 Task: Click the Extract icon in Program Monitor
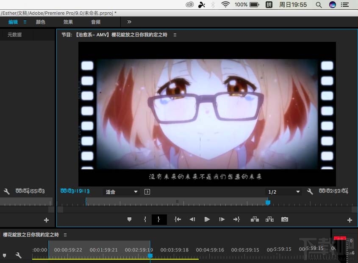(x=269, y=219)
